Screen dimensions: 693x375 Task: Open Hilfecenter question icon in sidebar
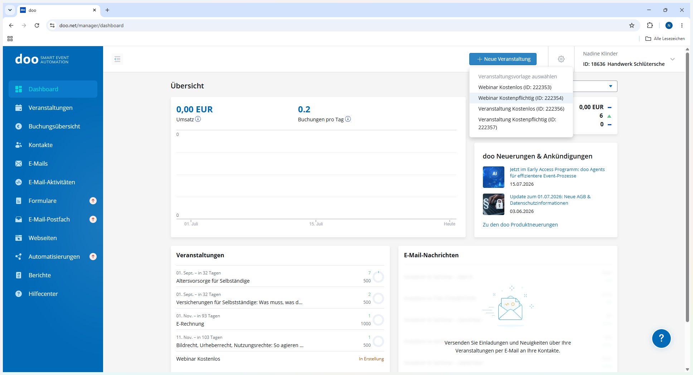(19, 294)
